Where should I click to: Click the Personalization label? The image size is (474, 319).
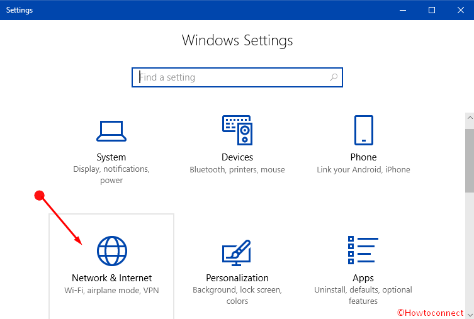click(237, 278)
